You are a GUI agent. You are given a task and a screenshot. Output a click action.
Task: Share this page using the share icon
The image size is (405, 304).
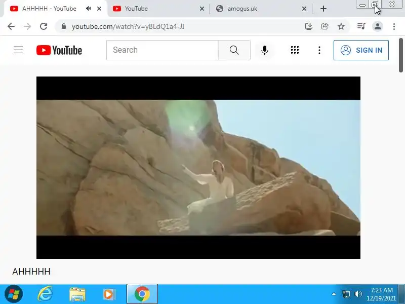pyautogui.click(x=325, y=26)
